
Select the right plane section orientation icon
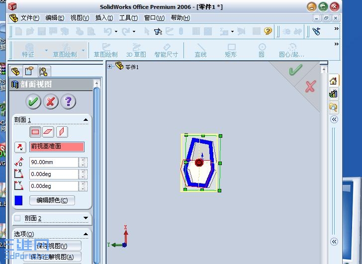click(x=62, y=132)
